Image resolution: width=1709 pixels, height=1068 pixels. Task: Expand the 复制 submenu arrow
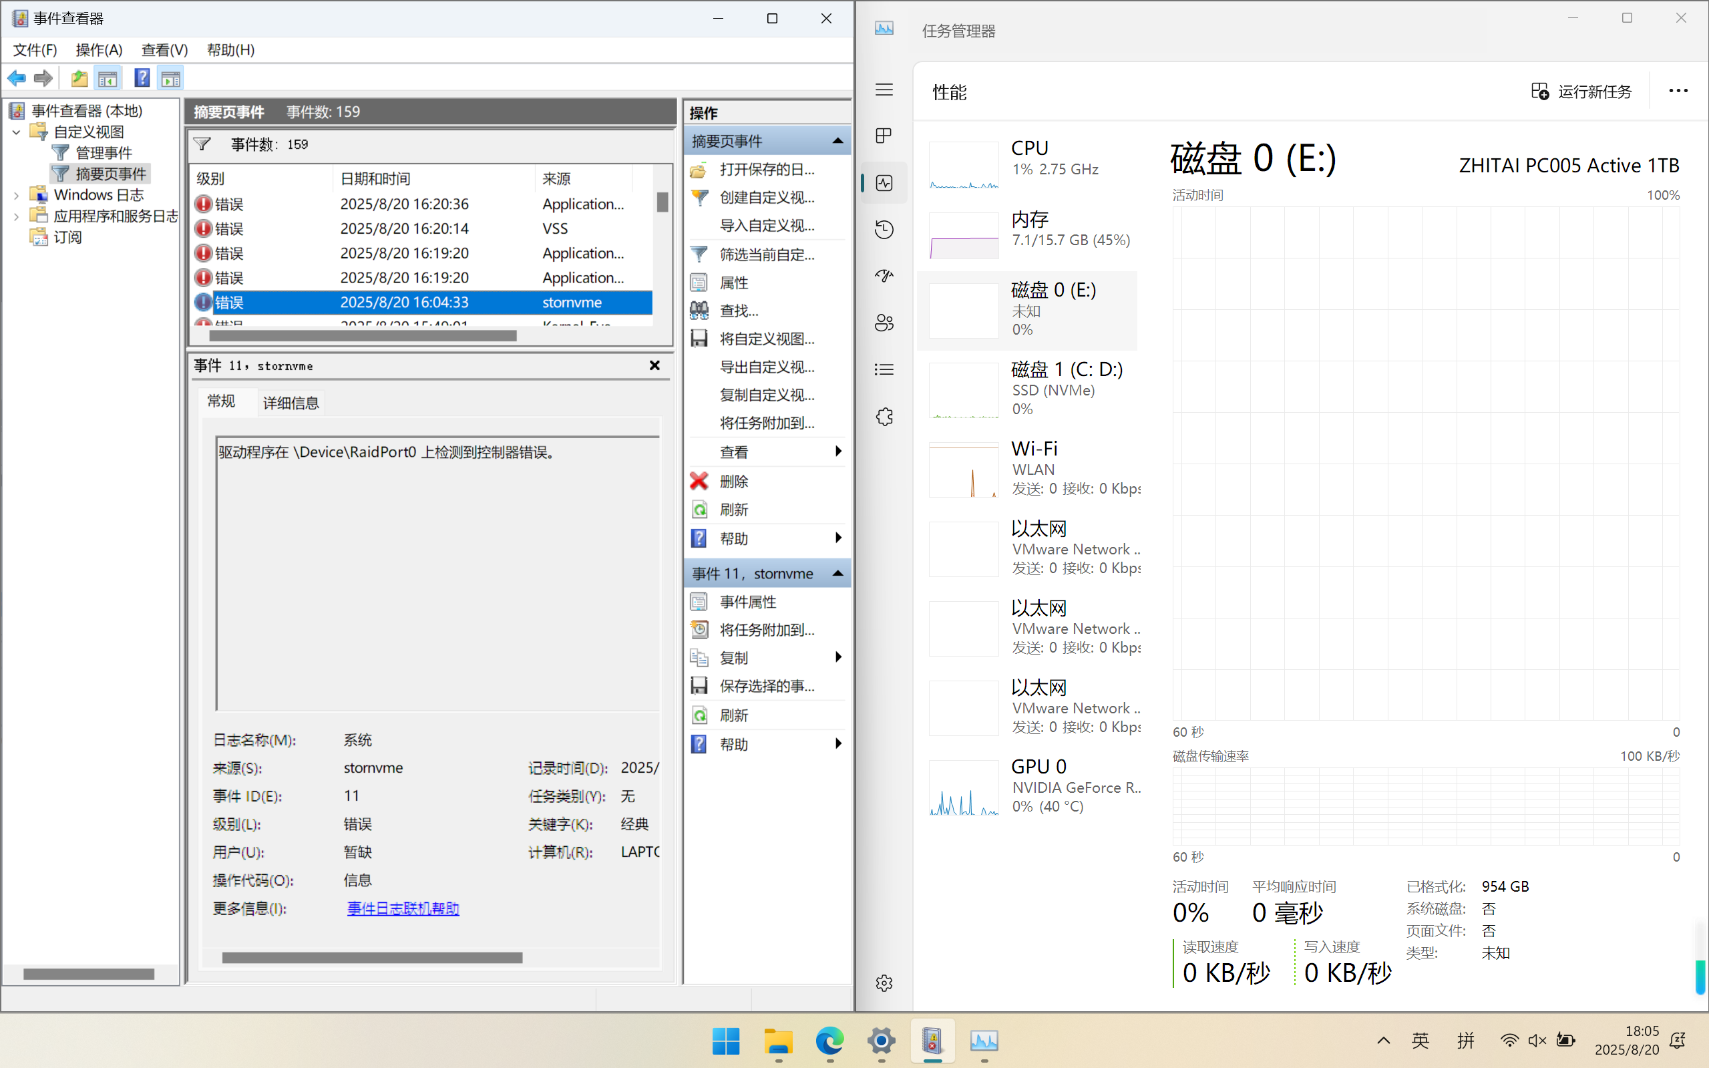(838, 658)
